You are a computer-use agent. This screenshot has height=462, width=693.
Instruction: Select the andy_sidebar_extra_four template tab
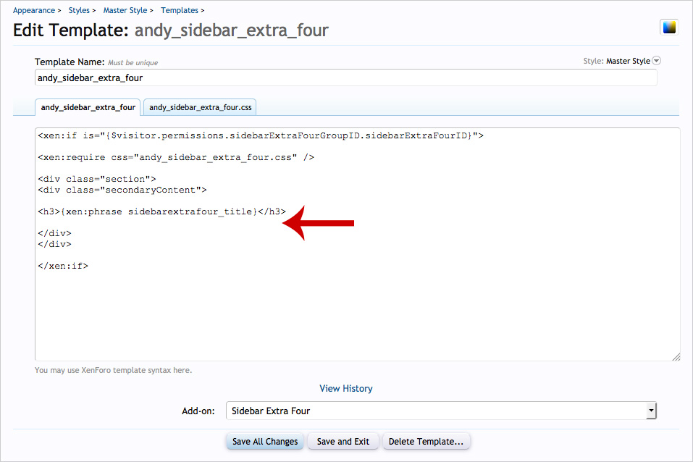[x=88, y=107]
